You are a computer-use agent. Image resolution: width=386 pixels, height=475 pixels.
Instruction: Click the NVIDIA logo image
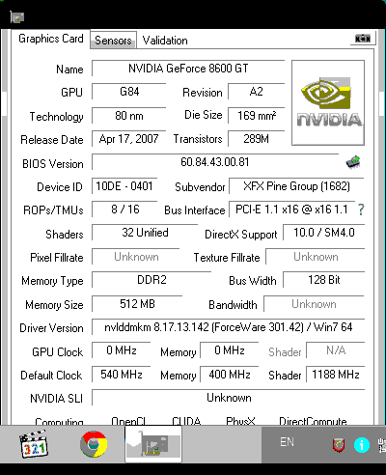pos(328,102)
